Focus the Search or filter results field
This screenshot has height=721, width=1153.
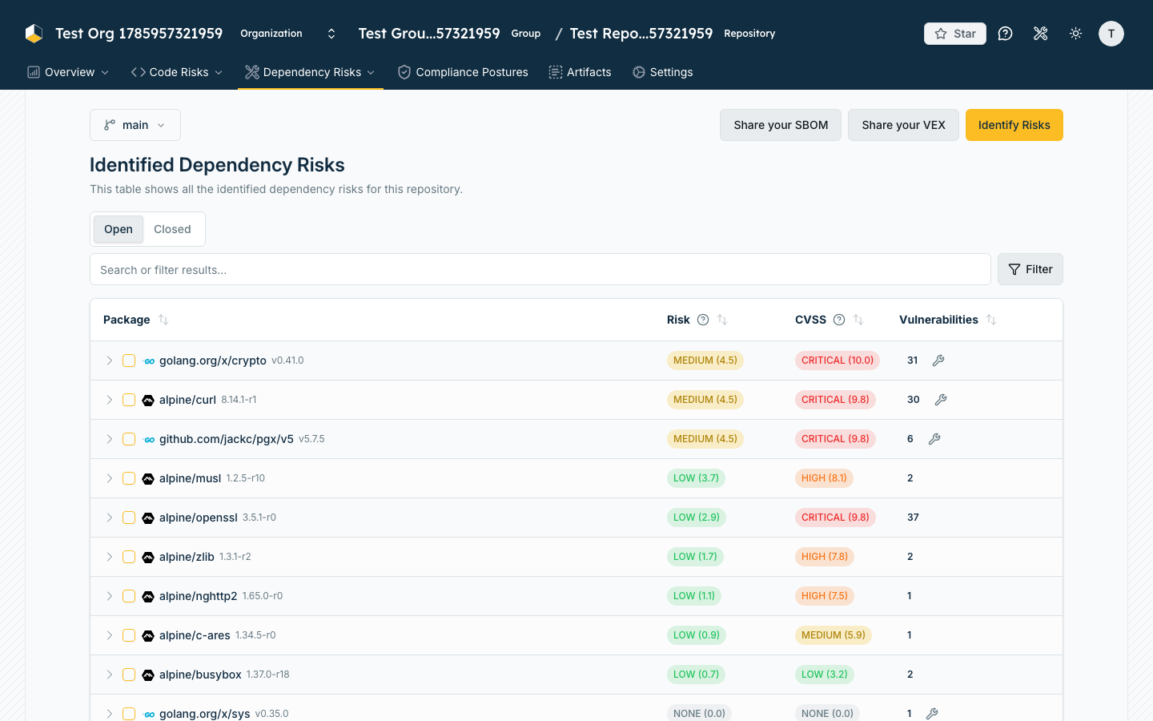coord(540,270)
